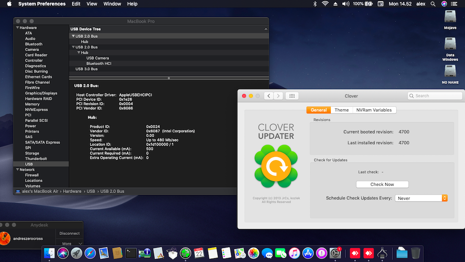The image size is (465, 262).
Task: Open Launchpad rocket icon in dock
Action: (77, 253)
